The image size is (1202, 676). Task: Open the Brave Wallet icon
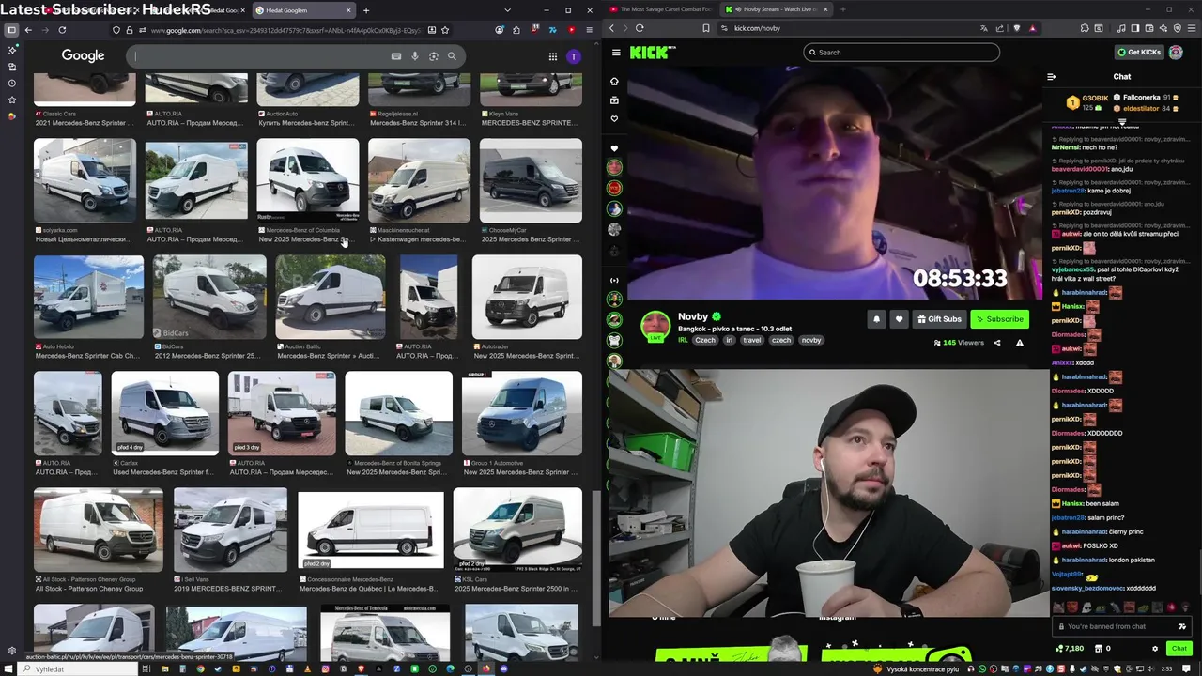(1150, 28)
